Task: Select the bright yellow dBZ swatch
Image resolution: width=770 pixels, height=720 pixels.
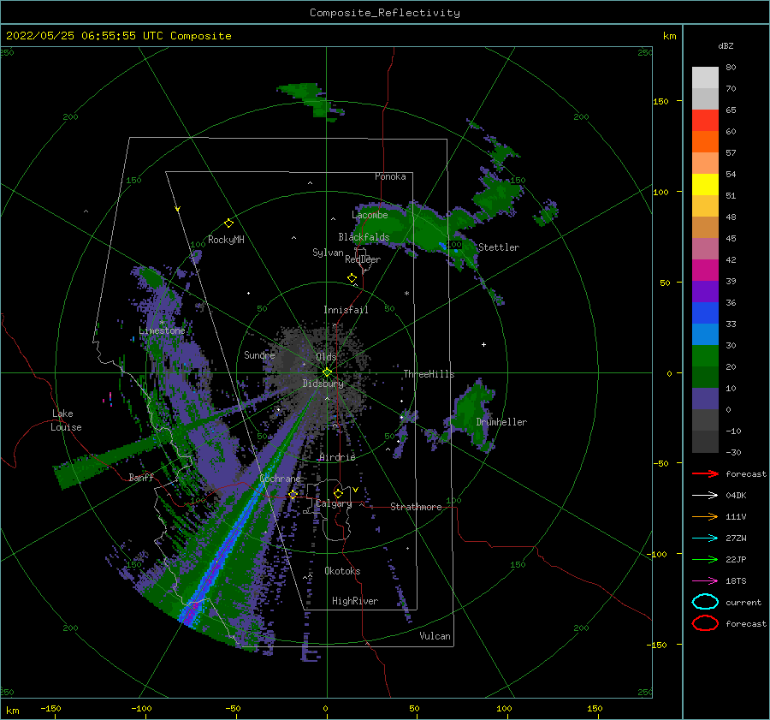Action: coord(705,185)
